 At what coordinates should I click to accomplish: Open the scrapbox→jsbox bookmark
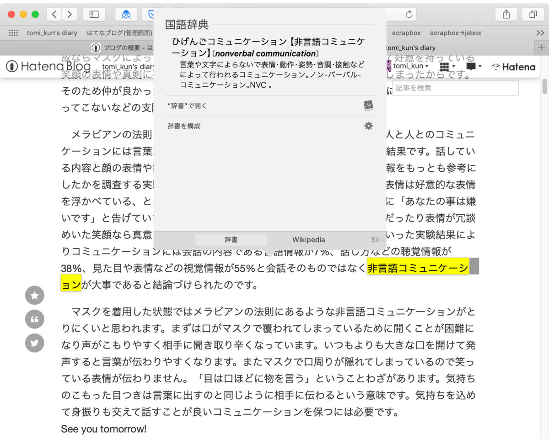point(456,33)
